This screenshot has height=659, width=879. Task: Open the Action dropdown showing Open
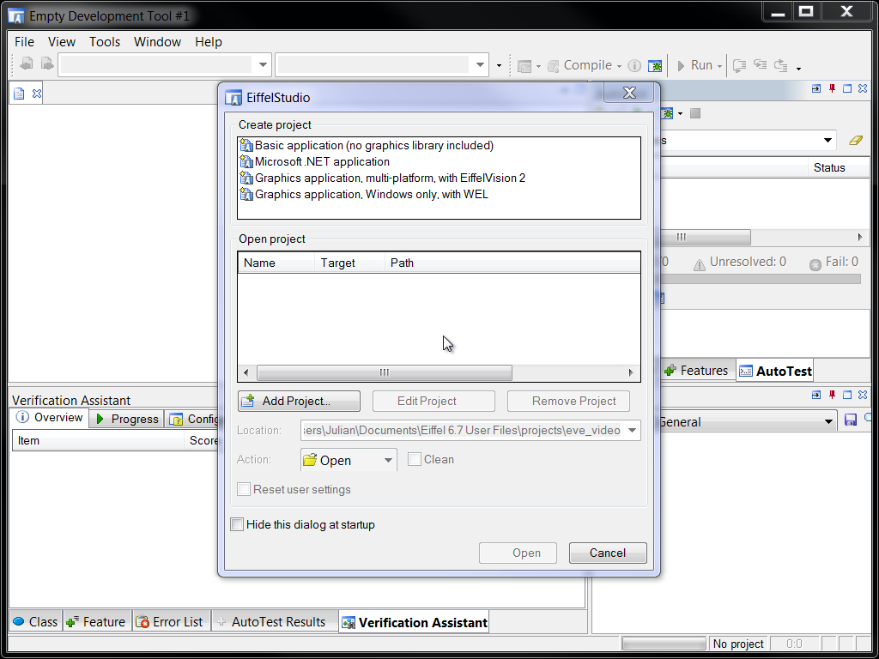pos(349,460)
